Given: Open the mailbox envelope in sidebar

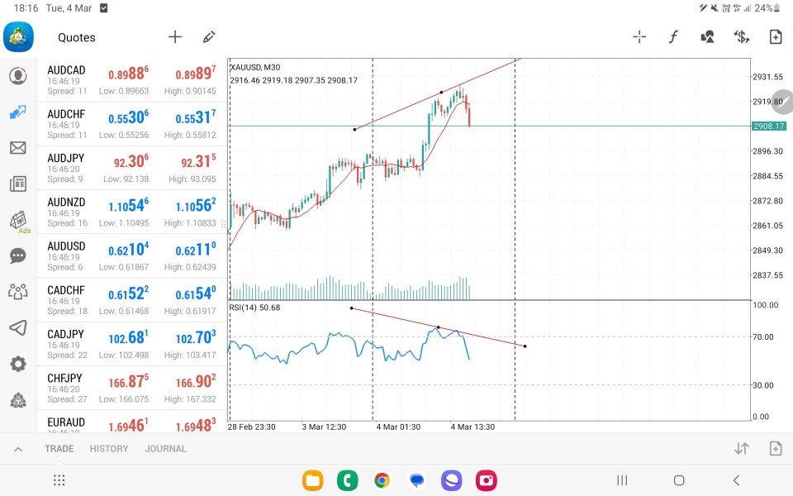Looking at the screenshot, I should click(17, 148).
